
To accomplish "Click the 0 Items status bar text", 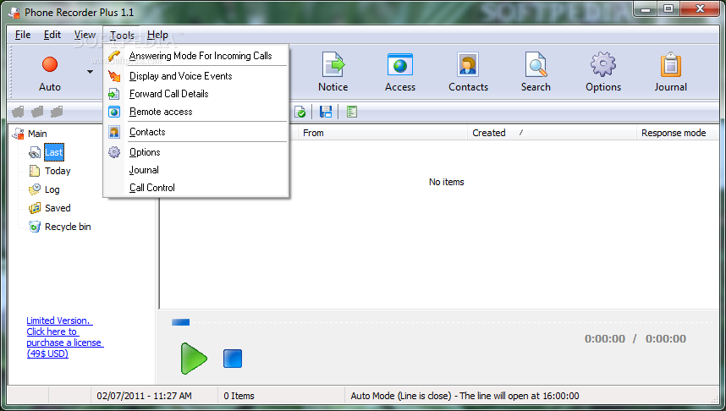I will pos(239,396).
